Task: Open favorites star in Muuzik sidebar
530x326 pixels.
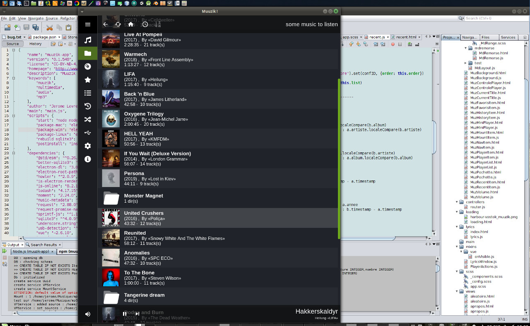Action: click(88, 80)
